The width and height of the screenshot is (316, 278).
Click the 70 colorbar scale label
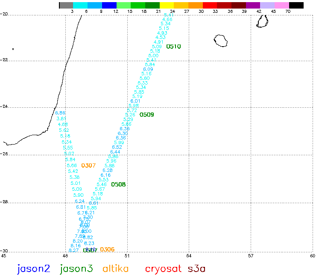288,12
